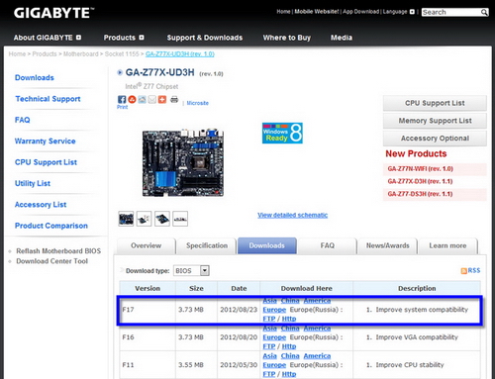Switch to the Overview tab
The height and width of the screenshot is (379, 495).
[147, 245]
